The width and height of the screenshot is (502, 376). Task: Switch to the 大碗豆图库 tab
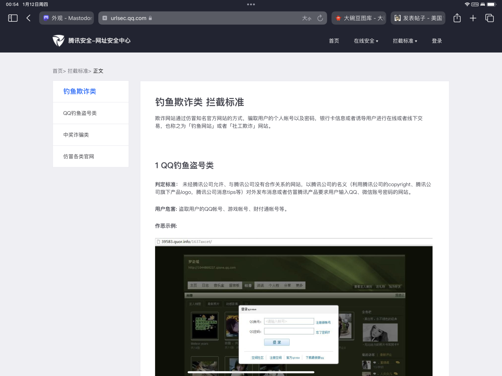point(359,18)
